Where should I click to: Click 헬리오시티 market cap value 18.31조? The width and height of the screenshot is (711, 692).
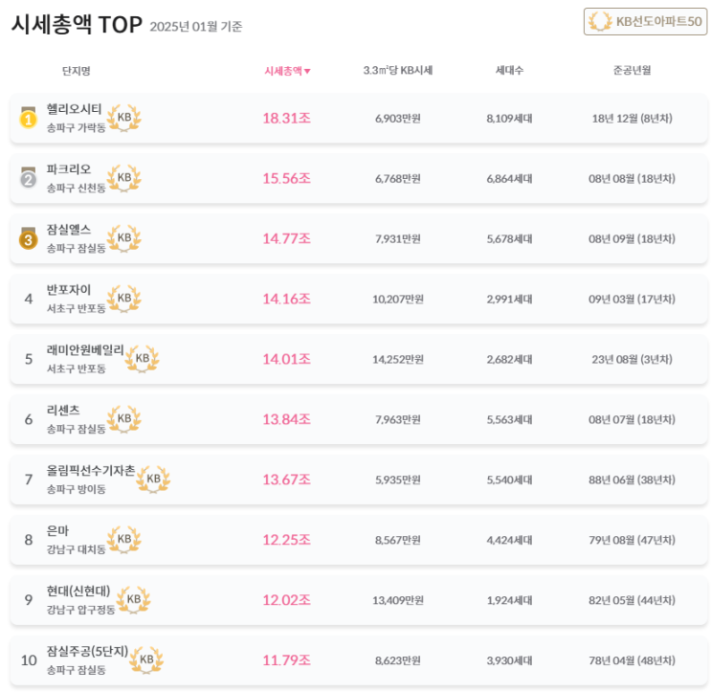pyautogui.click(x=286, y=119)
